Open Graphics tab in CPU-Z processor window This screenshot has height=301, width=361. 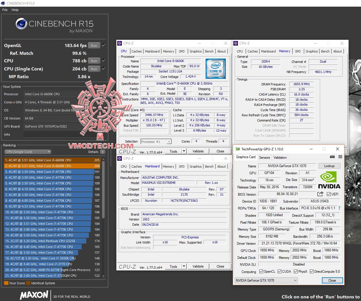(x=196, y=51)
